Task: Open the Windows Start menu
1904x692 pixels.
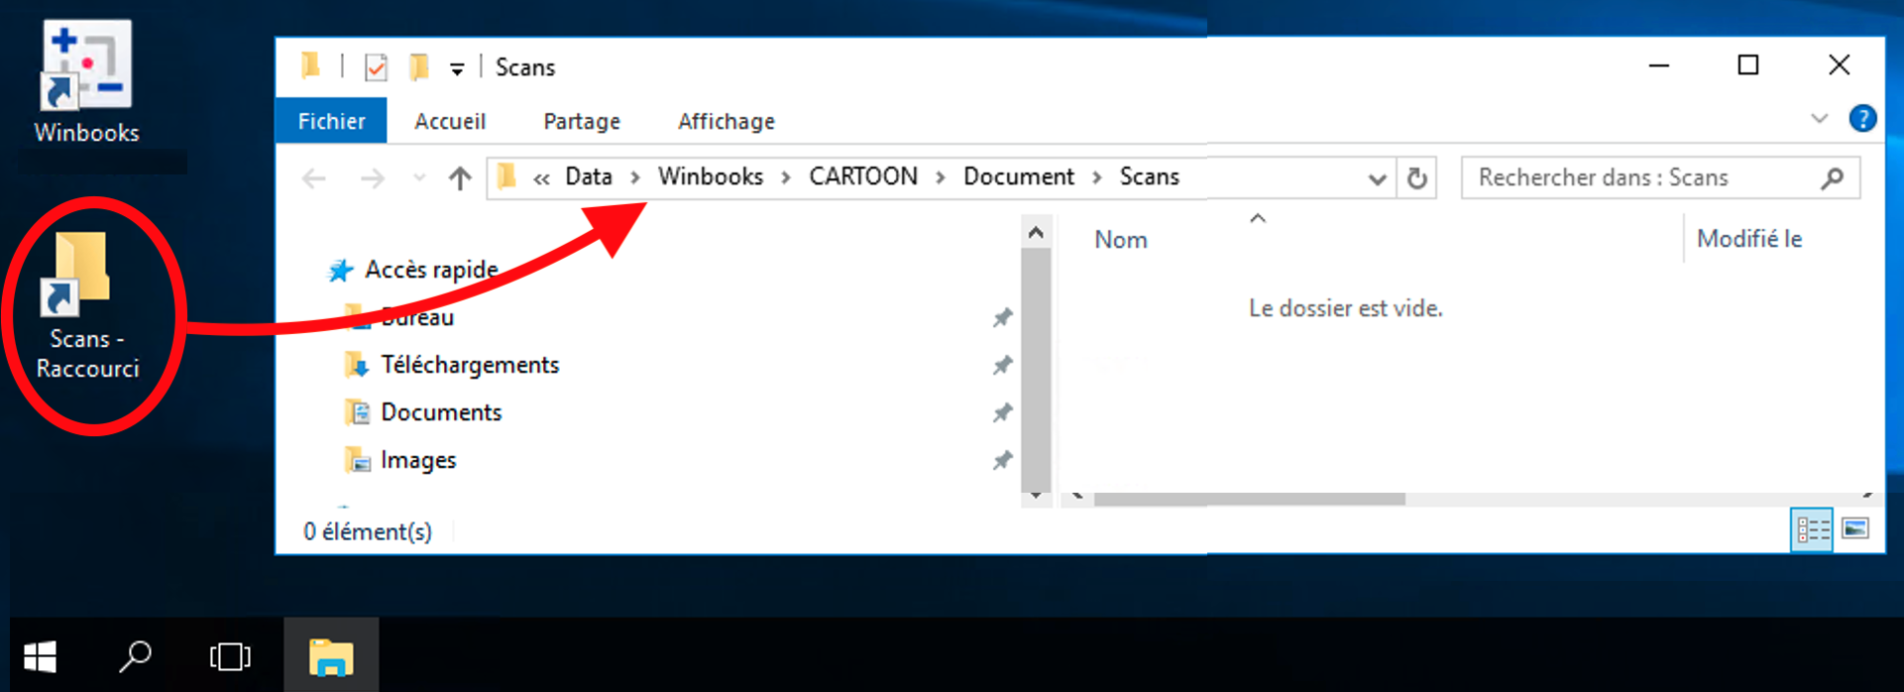Action: [41, 655]
